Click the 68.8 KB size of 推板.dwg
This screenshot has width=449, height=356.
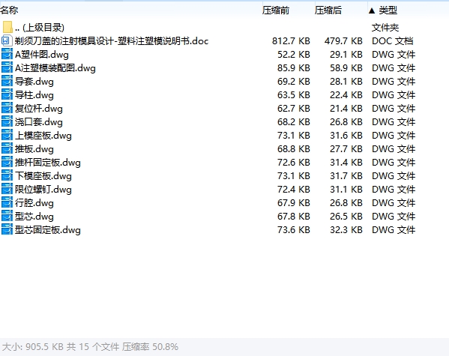coord(294,148)
